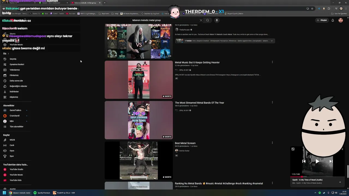
Task: Open Videolarınız in the sidebar
Action: pyautogui.click(x=15, y=70)
